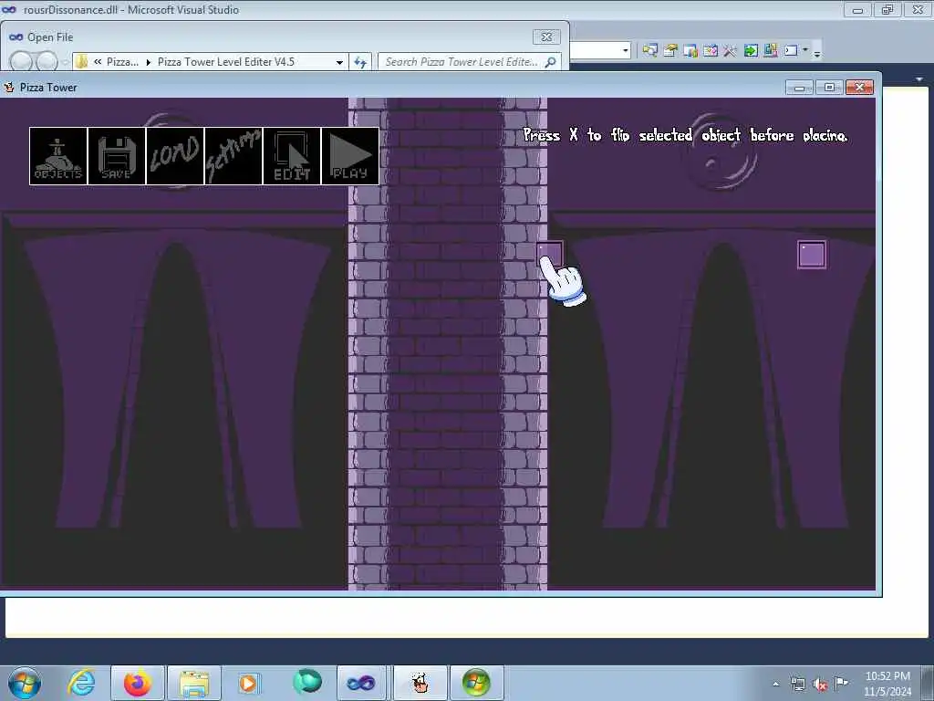Click the Pizza... breadcrumb in the address bar

122,62
